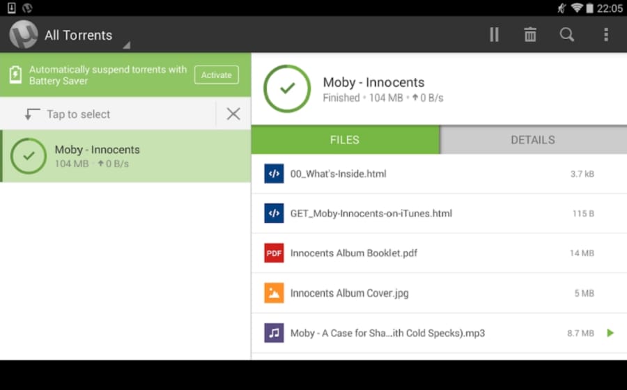This screenshot has width=627, height=390.
Task: Click the 14 MB file size value
Action: [x=582, y=253]
